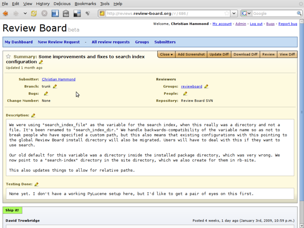This screenshot has height=228, width=304.
Task: Edit the Description pencil icon
Action: 33,115
